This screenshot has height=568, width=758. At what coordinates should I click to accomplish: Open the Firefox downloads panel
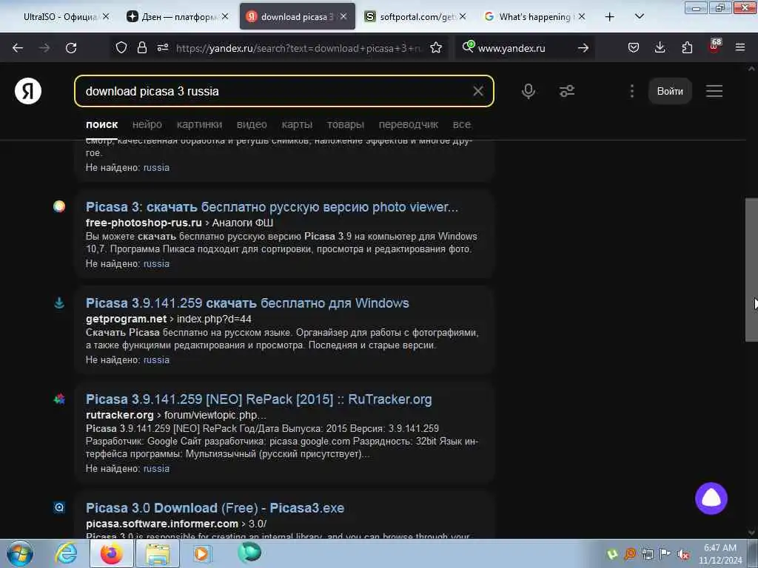(x=660, y=48)
